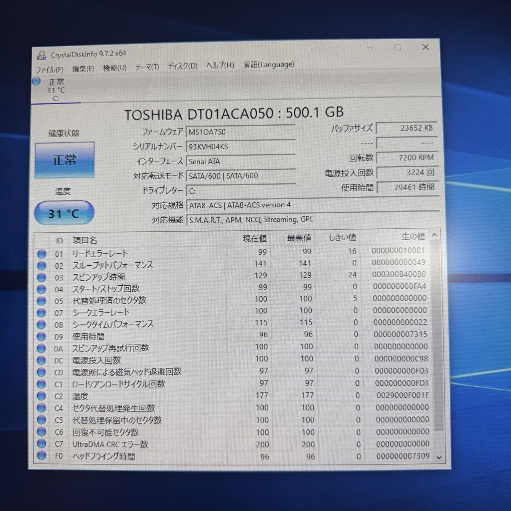Screen dimensions: 511x511
Task: Select the 代替処理済のセクタ数 row
Action: [233, 300]
